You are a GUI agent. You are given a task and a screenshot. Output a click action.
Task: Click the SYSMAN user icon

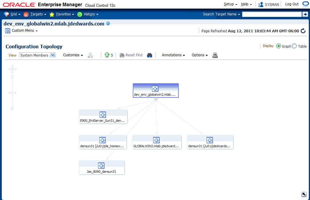(x=261, y=4)
